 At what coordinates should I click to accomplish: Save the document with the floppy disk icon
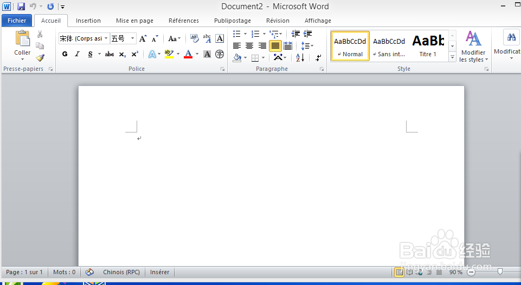(x=21, y=6)
